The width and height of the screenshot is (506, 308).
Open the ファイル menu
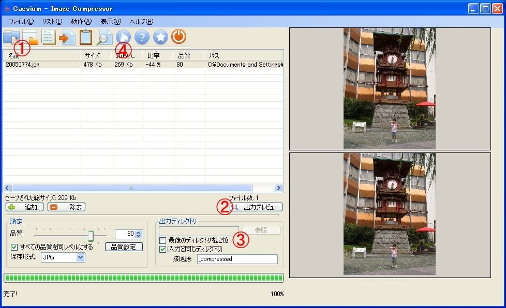(x=21, y=22)
